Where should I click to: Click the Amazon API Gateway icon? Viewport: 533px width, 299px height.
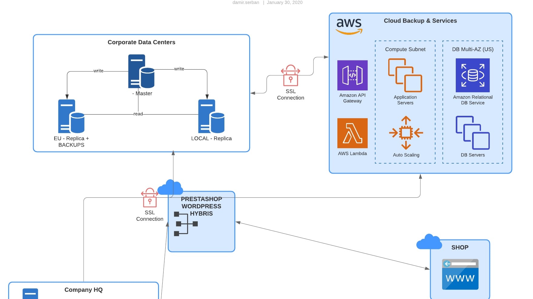[x=353, y=75]
